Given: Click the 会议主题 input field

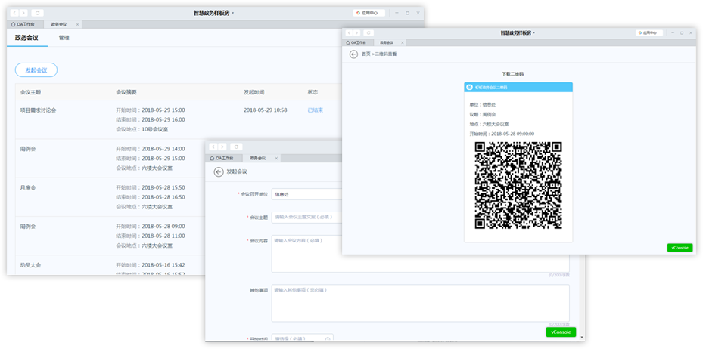Looking at the screenshot, I should click(307, 217).
